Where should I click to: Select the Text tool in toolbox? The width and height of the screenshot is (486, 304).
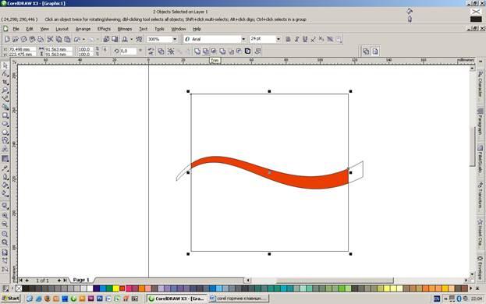(x=5, y=149)
